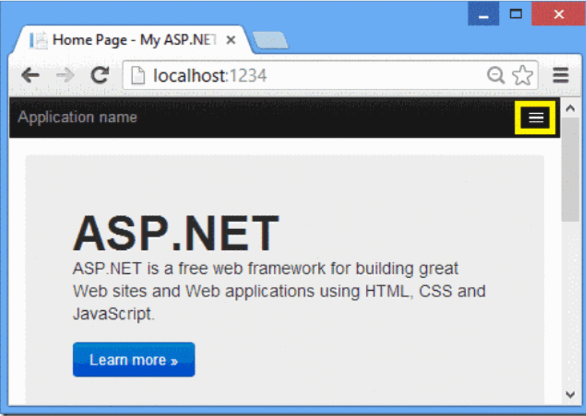Screen dimensions: 586x416
Task: Toggle the highlighted navbar hamburger button
Action: (x=536, y=117)
